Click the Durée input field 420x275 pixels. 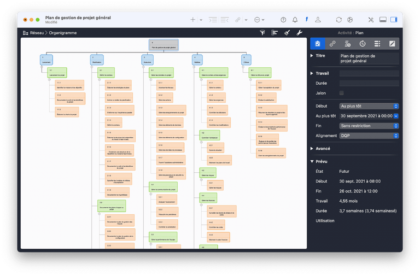click(x=369, y=83)
